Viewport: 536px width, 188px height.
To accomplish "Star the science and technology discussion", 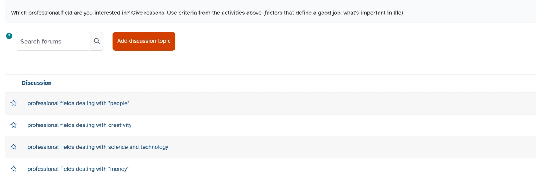I will (x=13, y=147).
